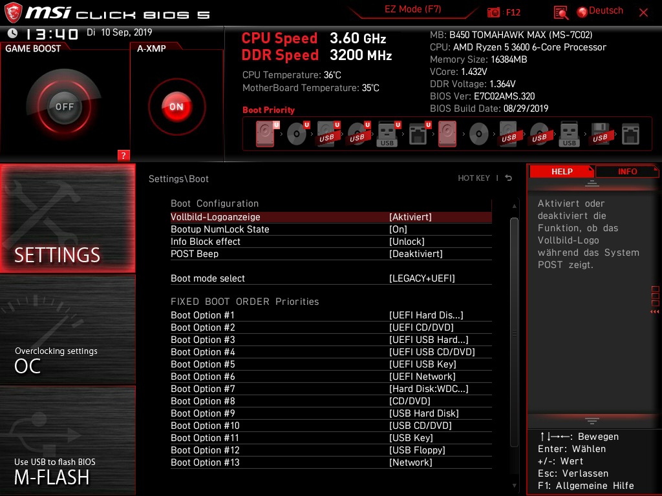Click the screenshot camera icon beside F12
662x496 pixels.
[493, 12]
